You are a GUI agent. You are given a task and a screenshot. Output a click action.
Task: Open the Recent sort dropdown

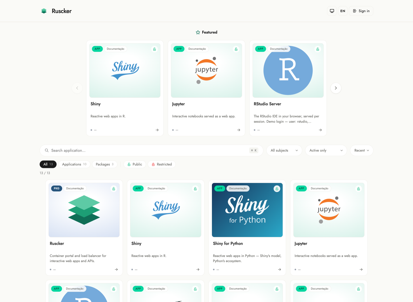click(x=361, y=150)
